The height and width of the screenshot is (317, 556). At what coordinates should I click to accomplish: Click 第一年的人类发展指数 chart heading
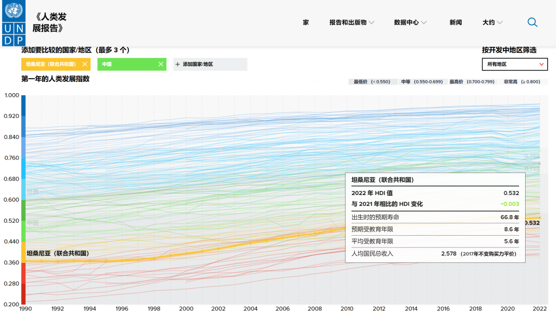pyautogui.click(x=55, y=79)
